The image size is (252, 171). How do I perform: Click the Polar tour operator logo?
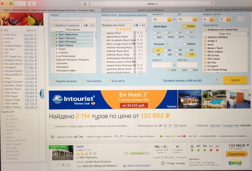tap(235, 162)
